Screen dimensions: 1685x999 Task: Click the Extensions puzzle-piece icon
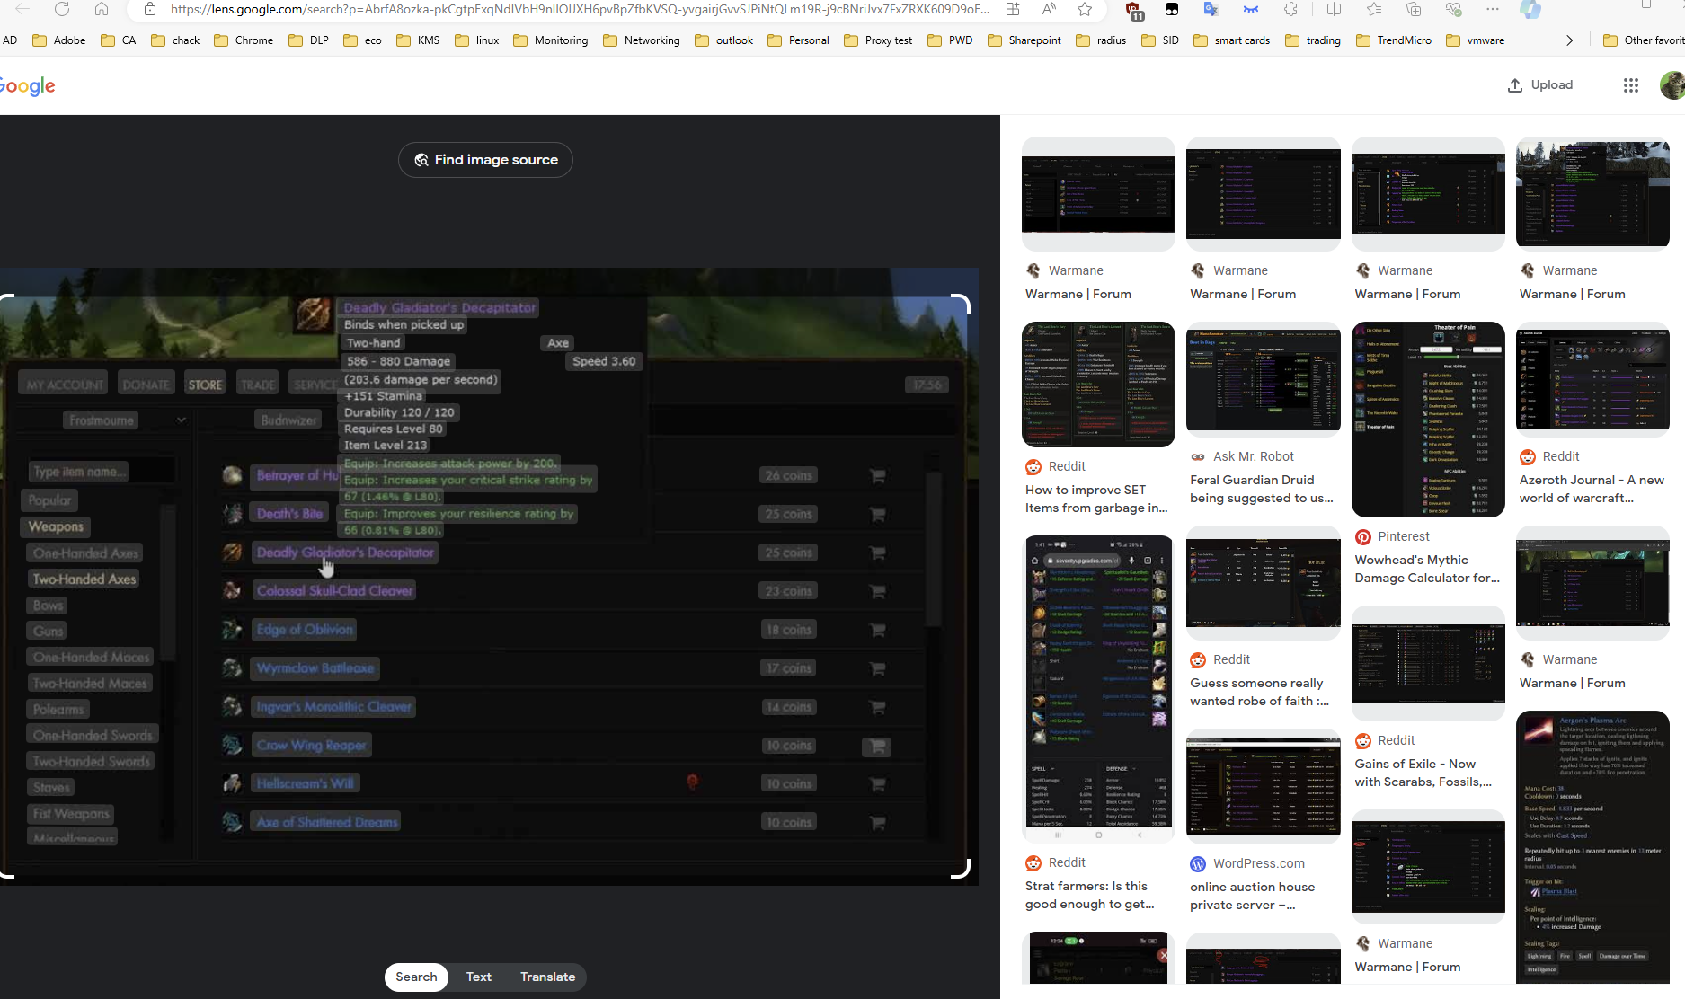click(x=1290, y=9)
